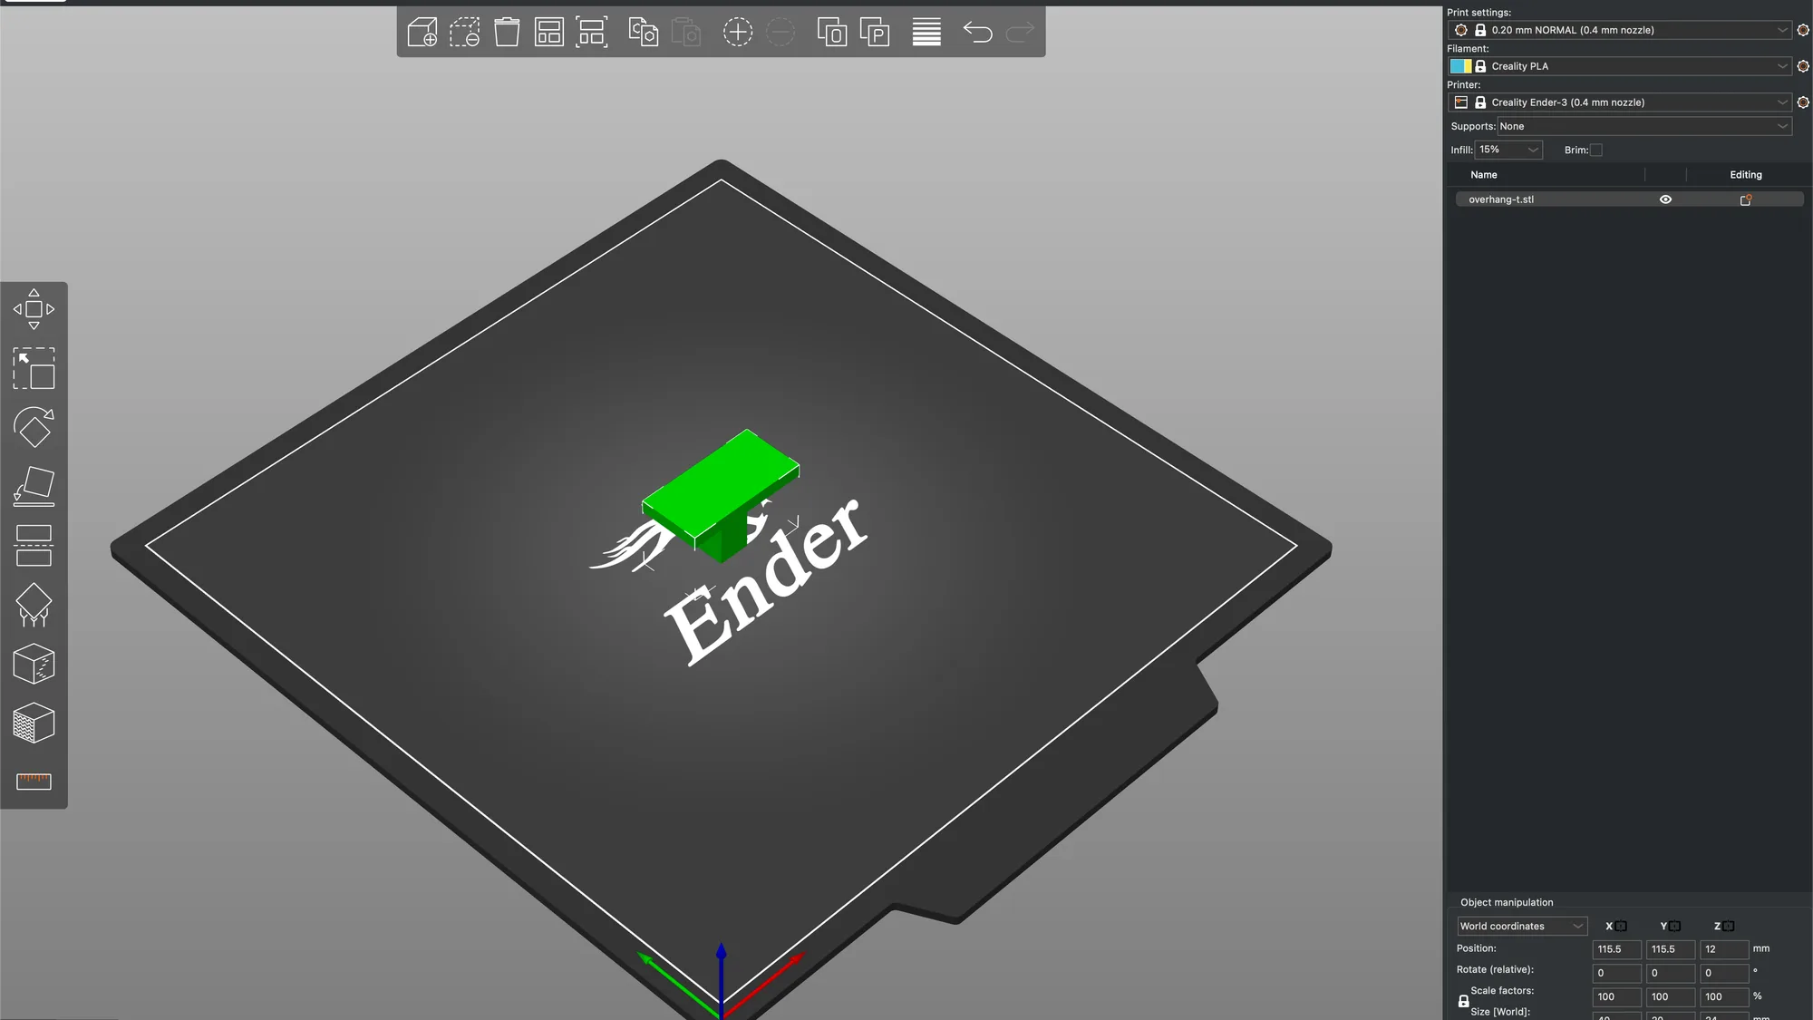Click the Position Z input field

pos(1723,949)
